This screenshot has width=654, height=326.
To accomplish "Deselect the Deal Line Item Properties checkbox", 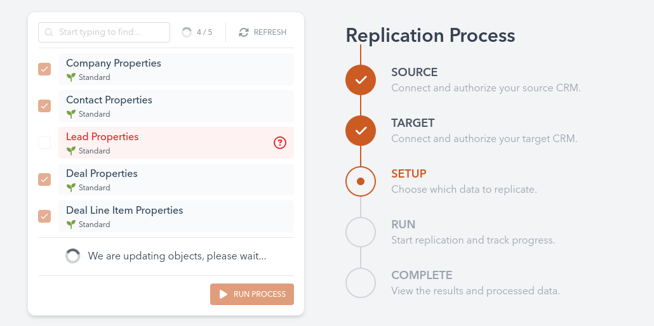I will click(44, 216).
